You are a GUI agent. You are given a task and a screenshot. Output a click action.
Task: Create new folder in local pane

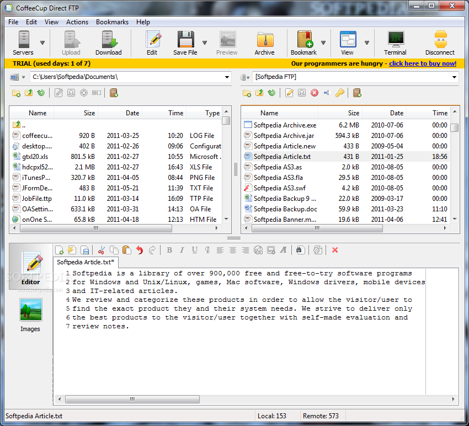[16, 93]
